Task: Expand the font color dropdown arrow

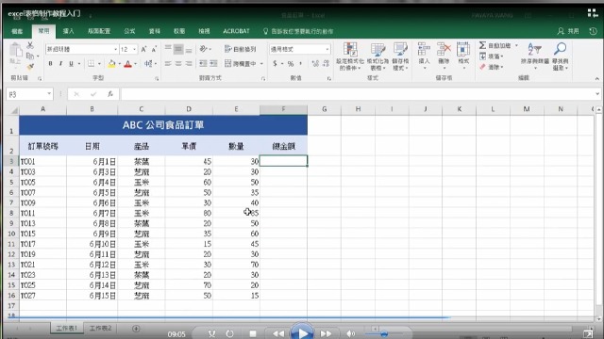Action: click(136, 64)
